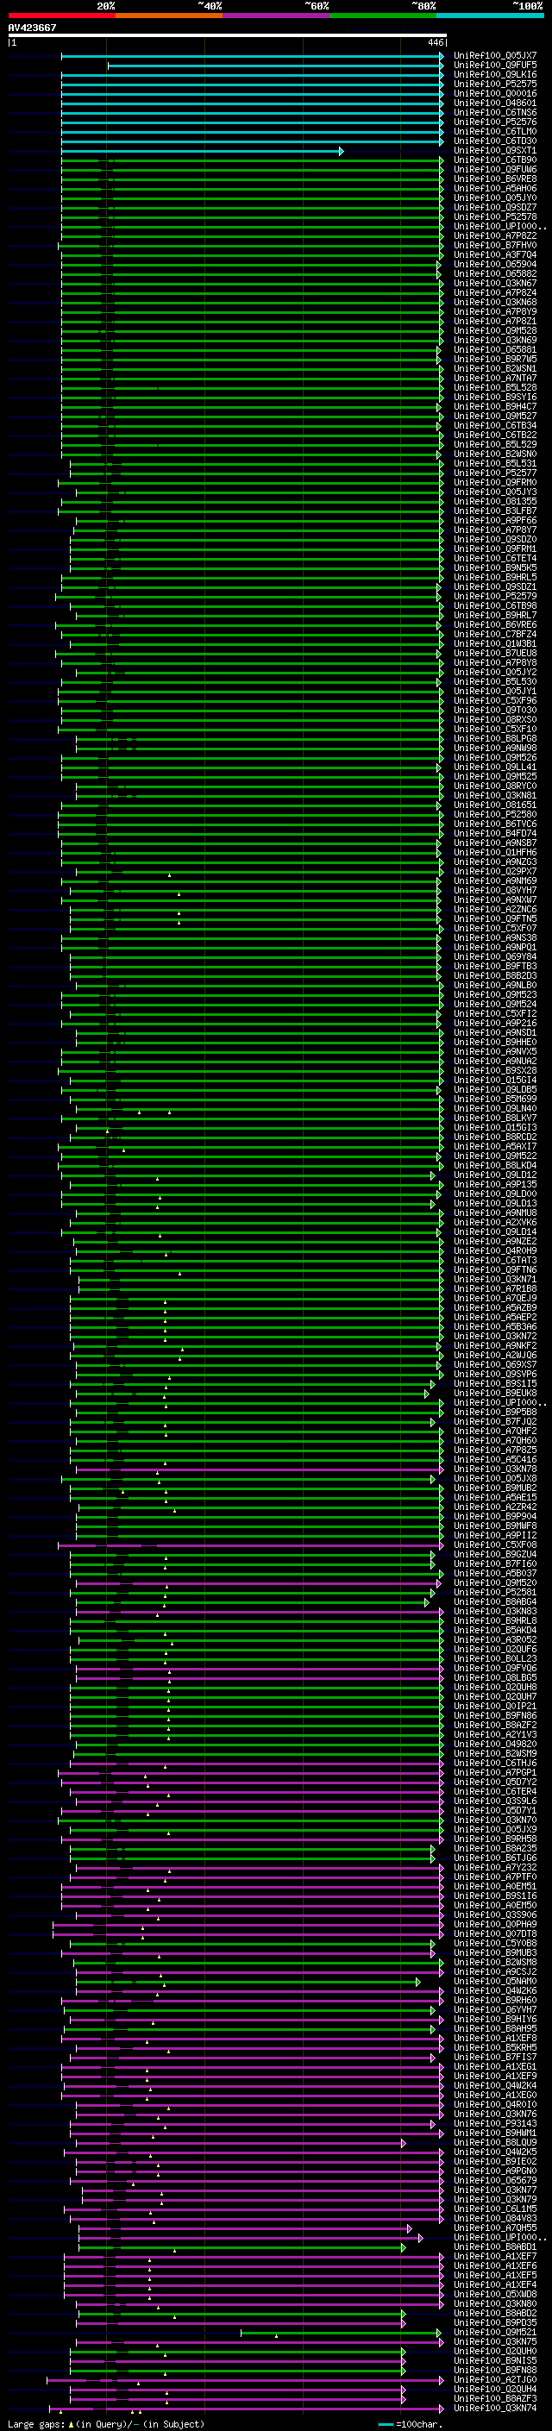Click label UniRef100_Q69XS7
552x2431 pixels.
tap(495, 1364)
